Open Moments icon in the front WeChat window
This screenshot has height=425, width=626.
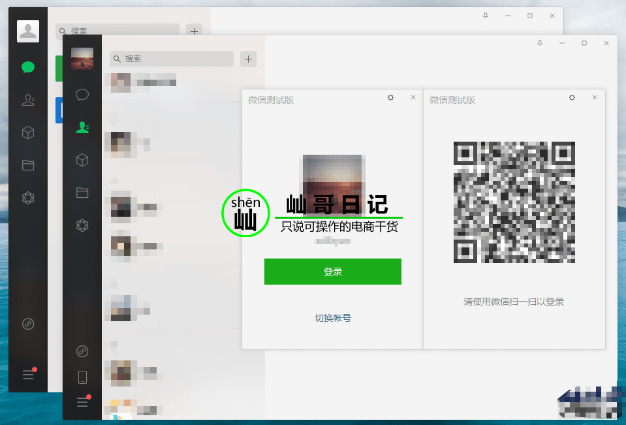point(82,225)
